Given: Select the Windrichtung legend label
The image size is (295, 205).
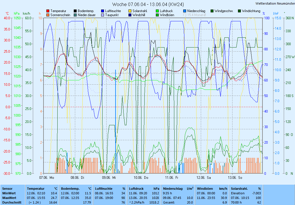Looking at the screenshot, I should 251,11.
